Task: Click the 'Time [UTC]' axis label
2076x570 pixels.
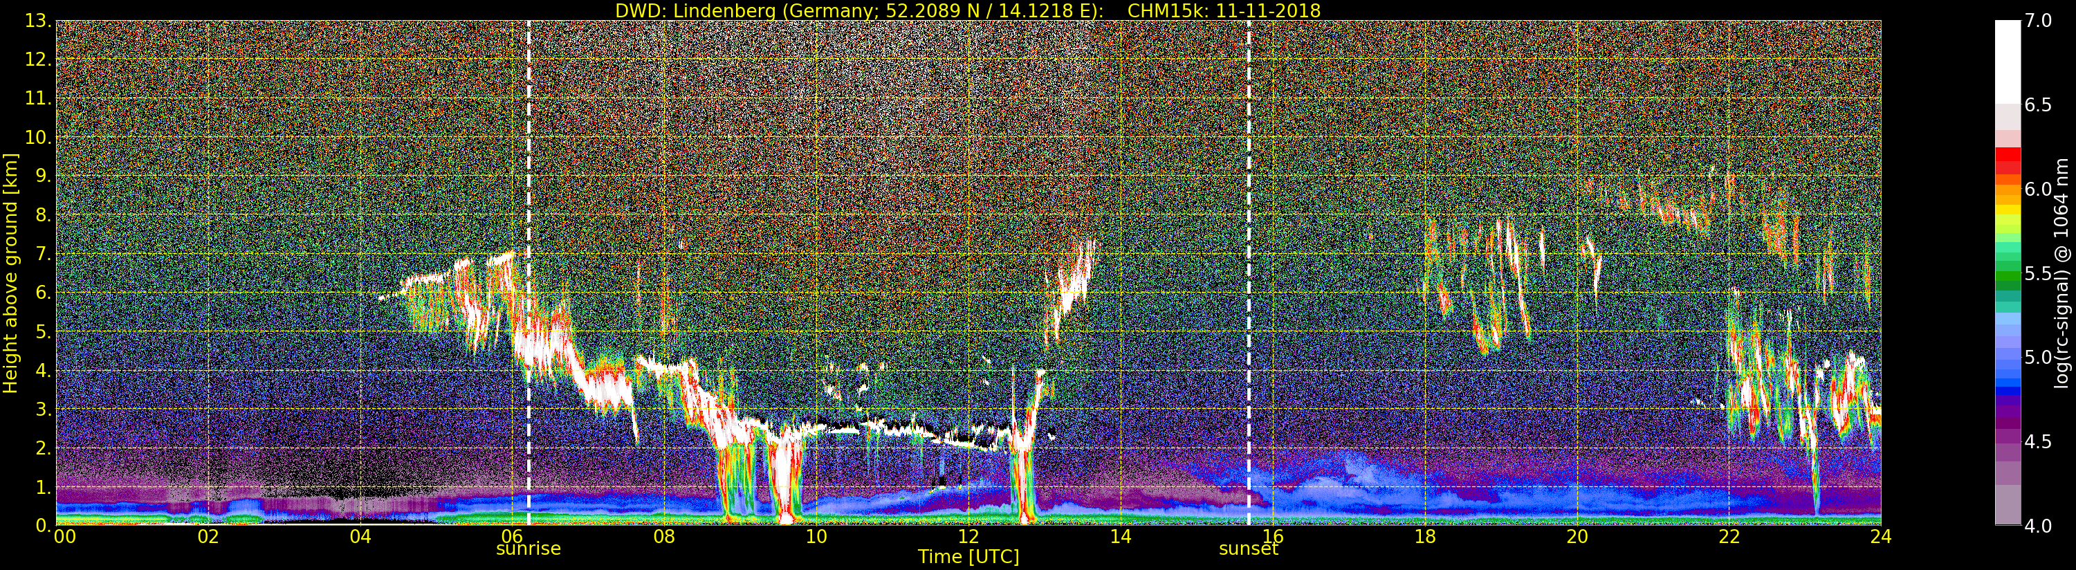Action: coord(968,556)
